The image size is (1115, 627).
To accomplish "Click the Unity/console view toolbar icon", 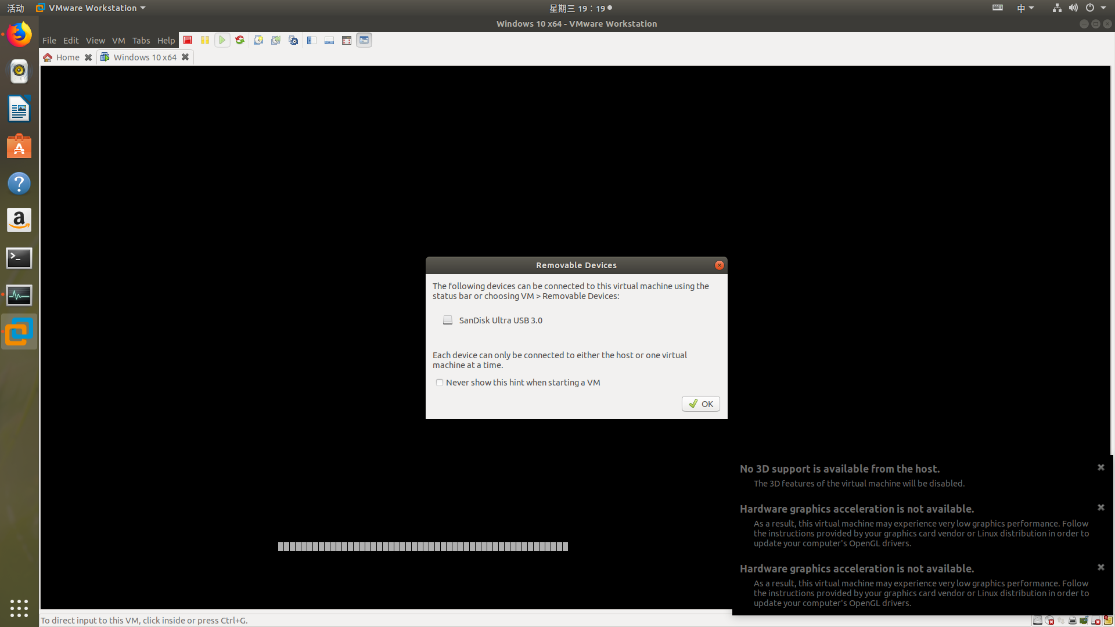I will 364,40.
